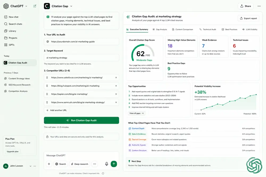Open the top-right more options menu

(x=259, y=6)
